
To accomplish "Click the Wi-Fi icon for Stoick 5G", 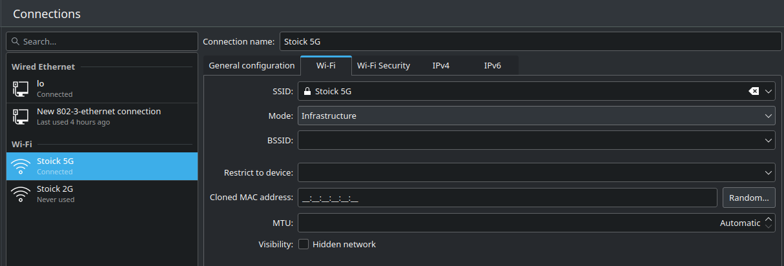I will (x=21, y=167).
